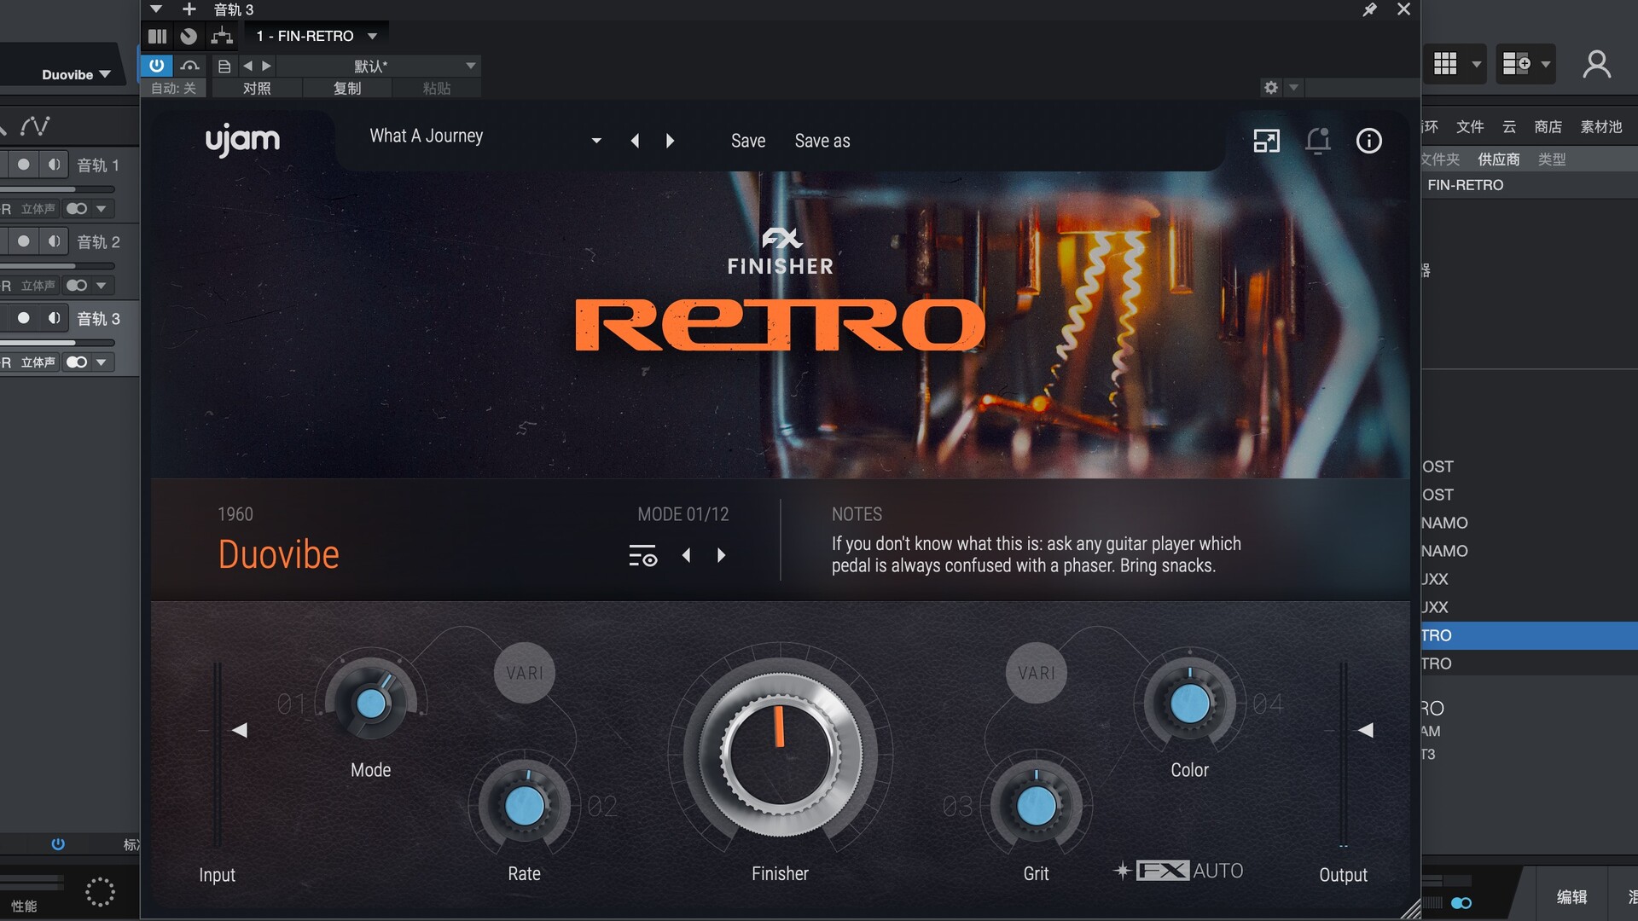Sort browser by 供应商

pyautogui.click(x=1499, y=159)
